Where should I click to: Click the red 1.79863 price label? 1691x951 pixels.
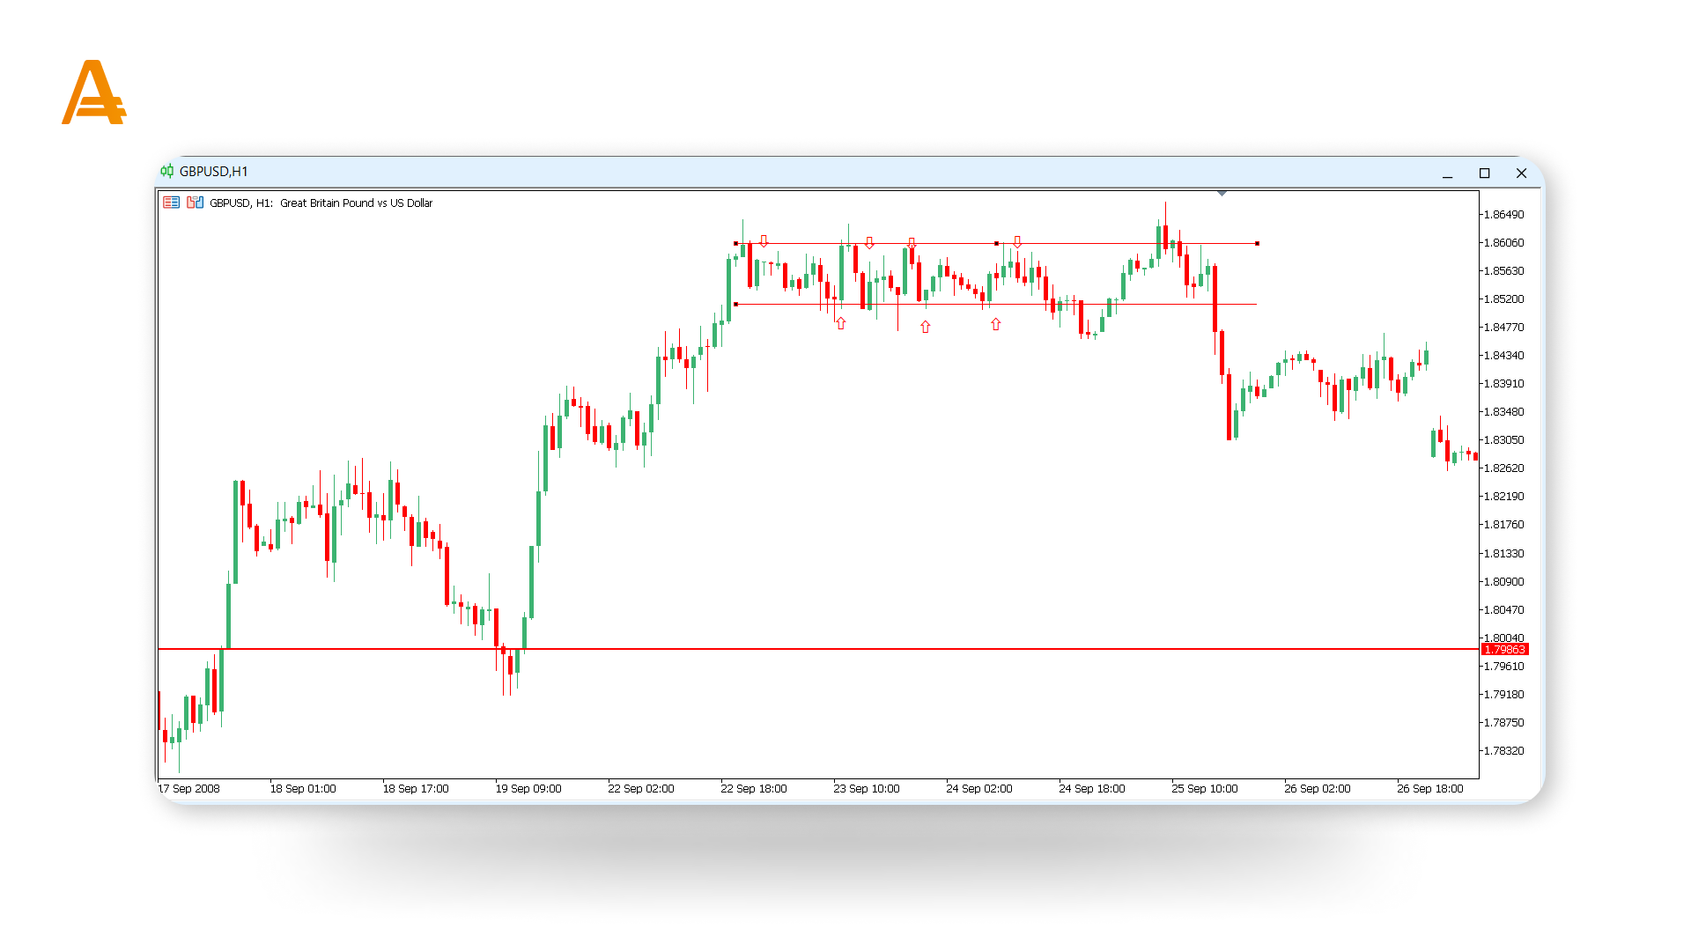1504,650
